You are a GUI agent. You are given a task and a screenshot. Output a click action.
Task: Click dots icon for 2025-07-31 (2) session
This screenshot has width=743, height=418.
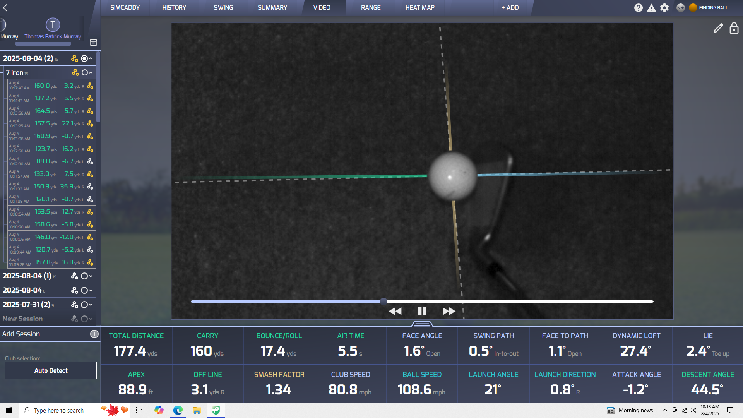pos(75,305)
